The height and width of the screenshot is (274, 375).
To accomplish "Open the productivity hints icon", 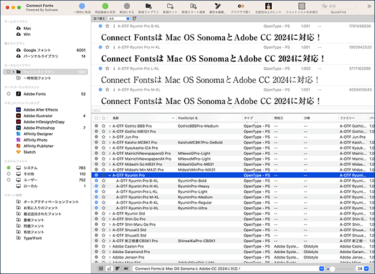I will pyautogui.click(x=268, y=6).
